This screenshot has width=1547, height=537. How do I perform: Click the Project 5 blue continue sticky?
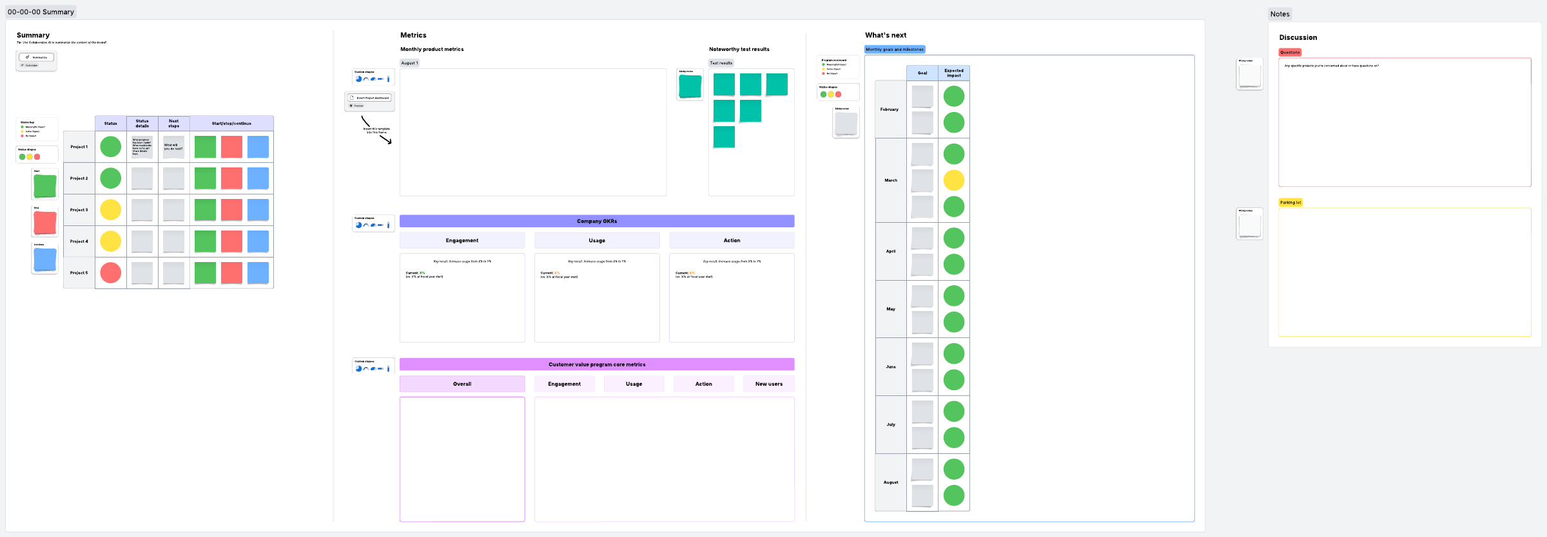258,274
